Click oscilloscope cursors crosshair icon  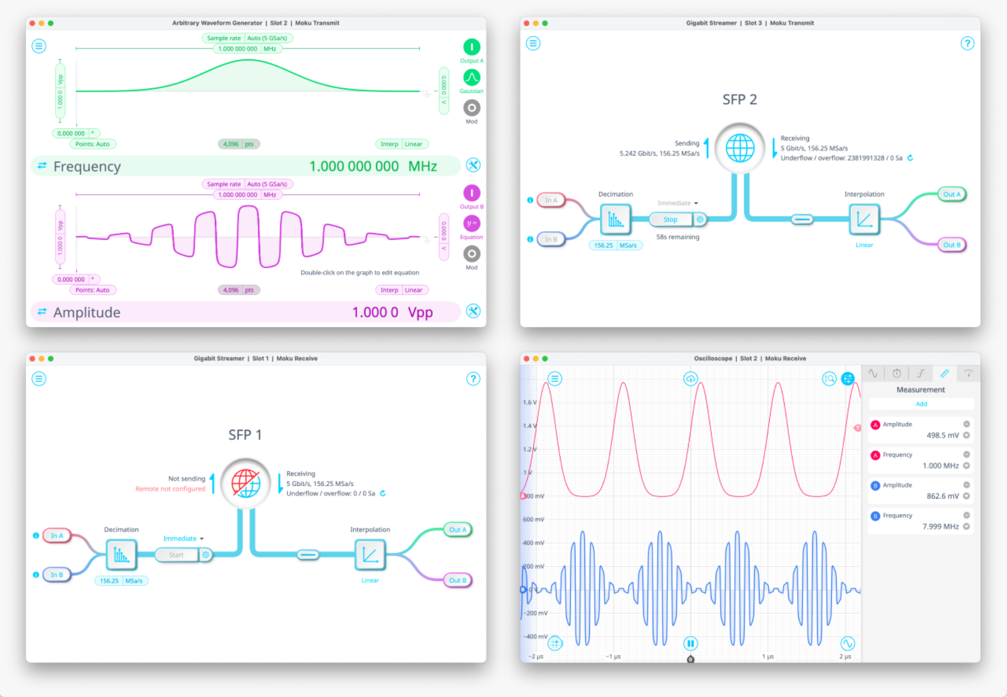click(x=555, y=644)
